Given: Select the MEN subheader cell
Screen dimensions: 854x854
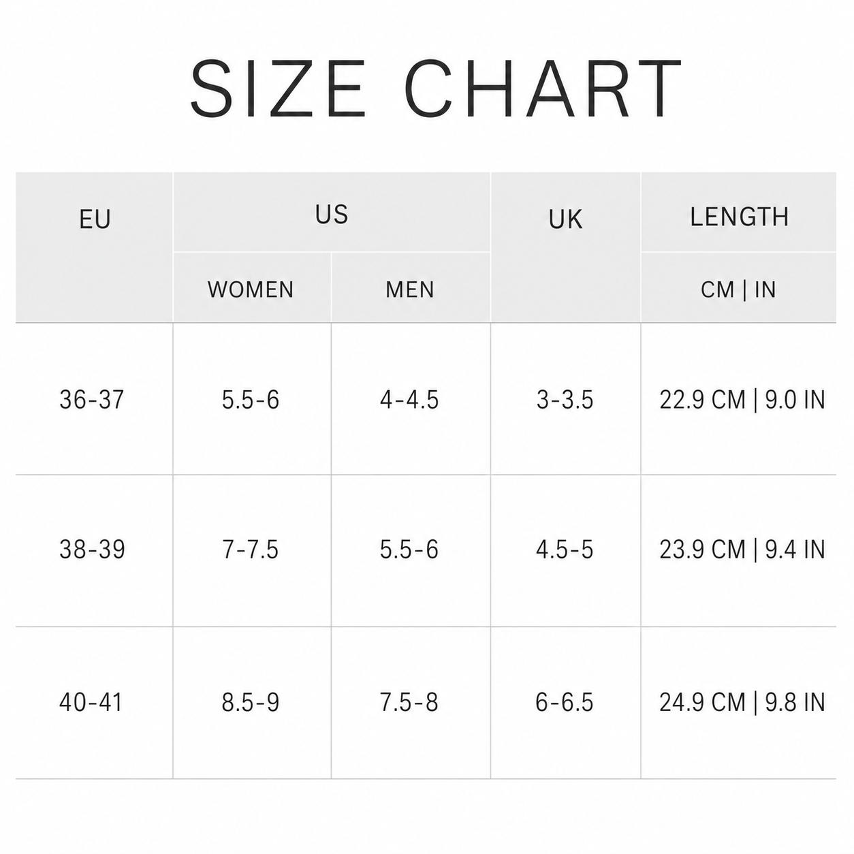Looking at the screenshot, I should coord(411,287).
